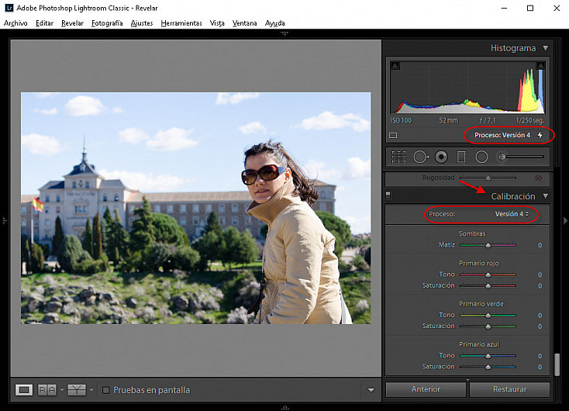Click the Before/After RA view button
Screen dimensions: 569x411
47,390
